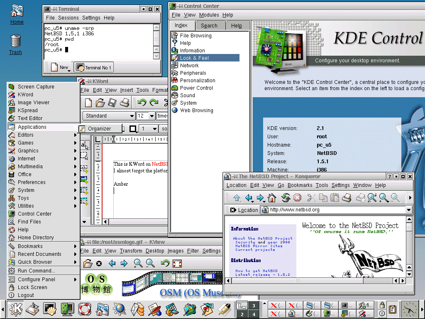The width and height of the screenshot is (425, 319).
Task: Open the Standard paragraph style dropdown in KWord
Action: point(109,116)
